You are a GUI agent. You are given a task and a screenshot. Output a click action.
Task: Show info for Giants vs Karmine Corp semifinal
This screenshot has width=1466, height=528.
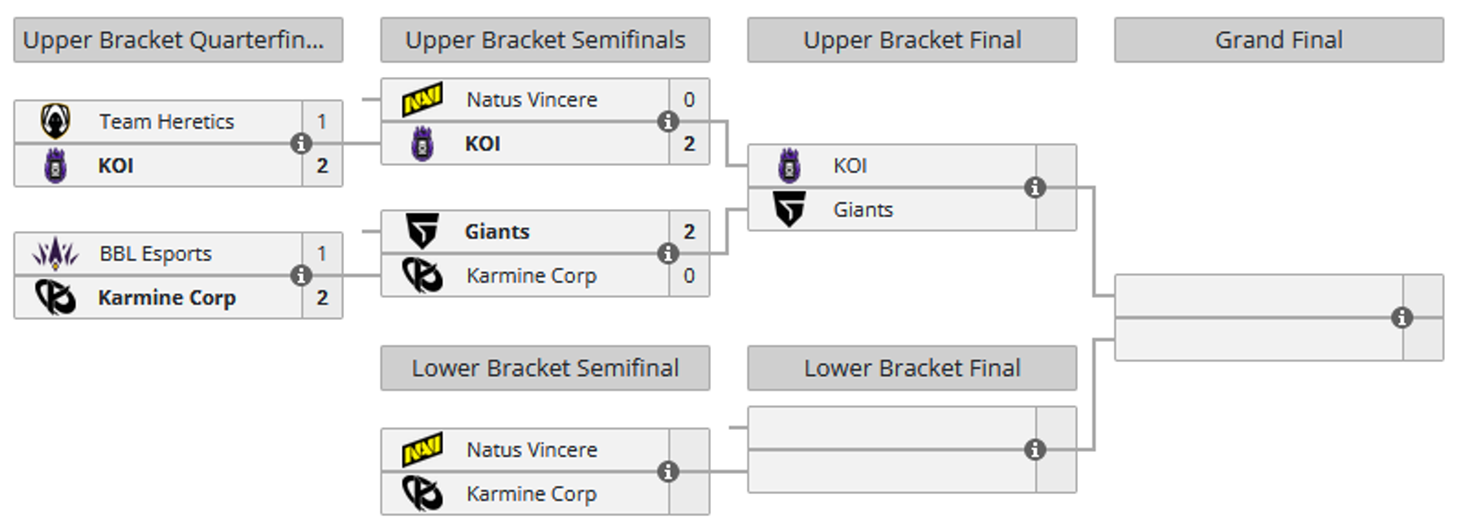click(x=668, y=254)
